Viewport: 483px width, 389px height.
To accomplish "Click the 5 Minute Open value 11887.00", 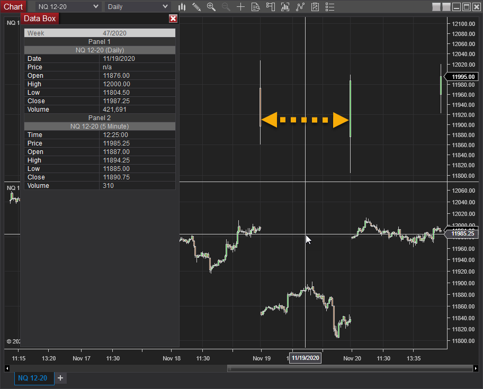I will click(116, 152).
